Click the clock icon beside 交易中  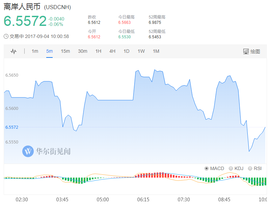pyautogui.click(x=6, y=36)
